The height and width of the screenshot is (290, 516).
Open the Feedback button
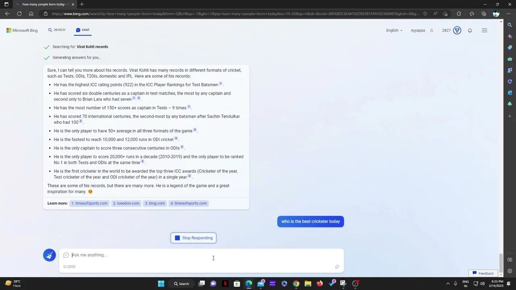[x=483, y=273]
